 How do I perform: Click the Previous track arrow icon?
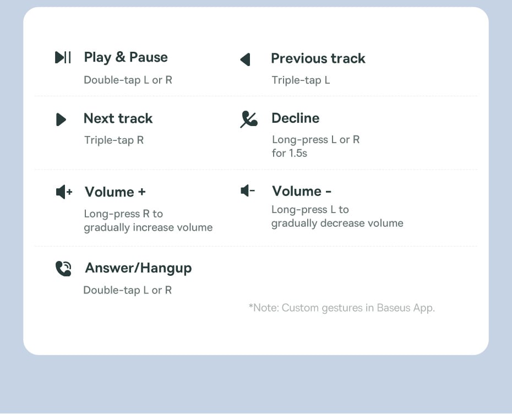coord(246,59)
